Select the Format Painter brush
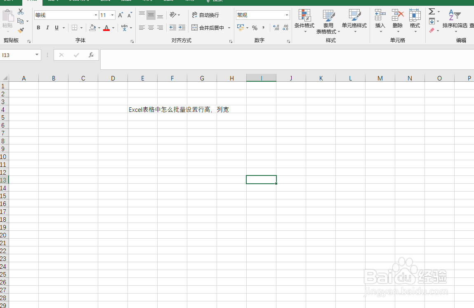The height and width of the screenshot is (308, 474). tap(21, 30)
